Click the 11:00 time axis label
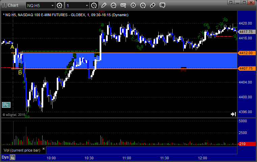The width and height of the screenshot is (257, 162). (x=127, y=158)
